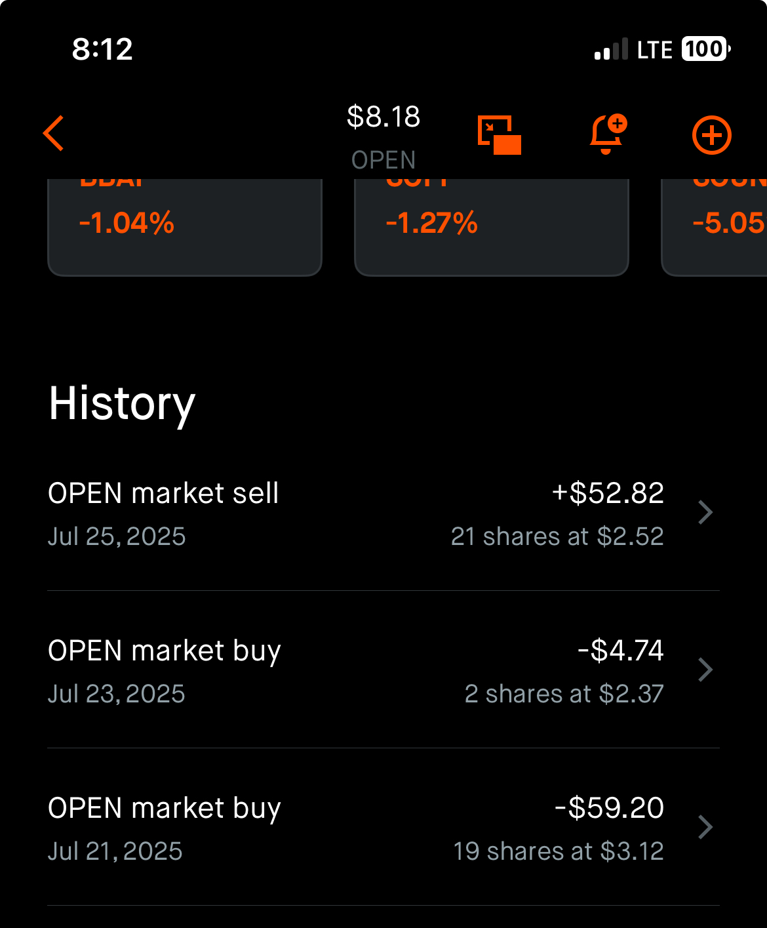Tap the +$52.82 sale amount
This screenshot has height=928, width=767.
tap(608, 493)
